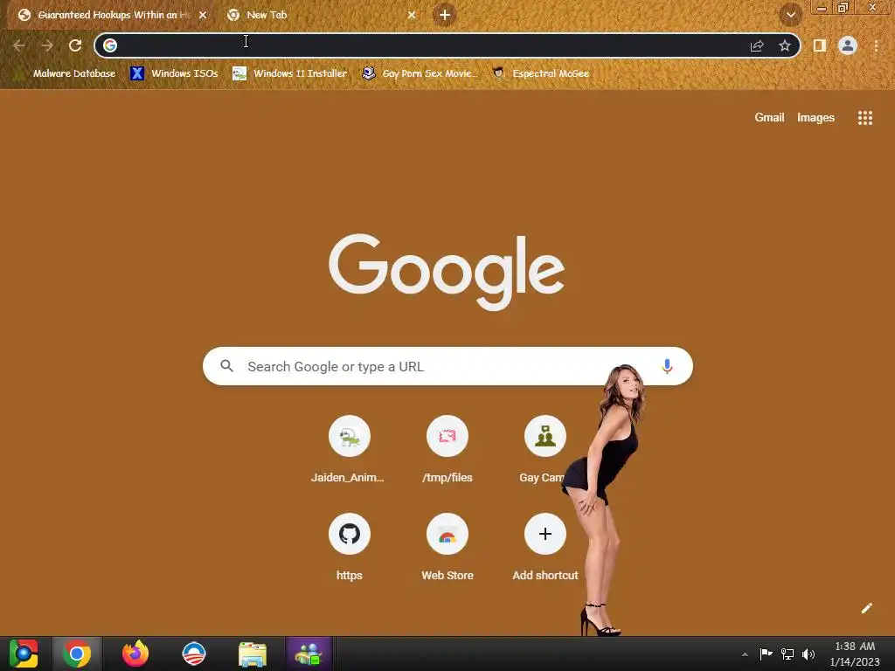Customize this page with pencil icon
895x671 pixels.
click(866, 608)
